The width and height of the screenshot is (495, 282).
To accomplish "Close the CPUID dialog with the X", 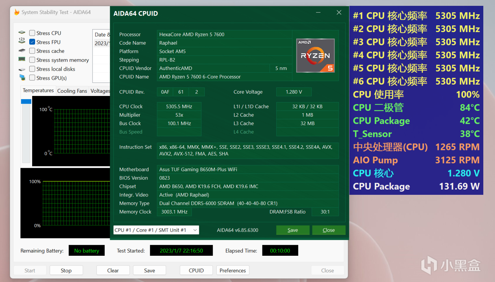I will [x=339, y=13].
